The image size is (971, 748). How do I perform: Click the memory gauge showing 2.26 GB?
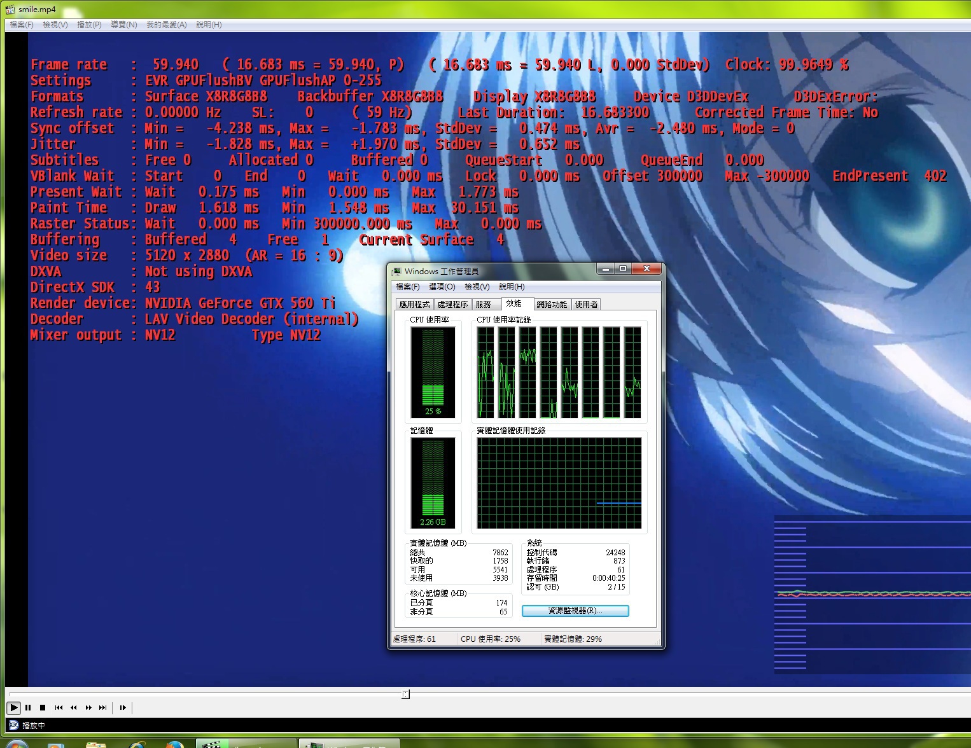[x=433, y=483]
